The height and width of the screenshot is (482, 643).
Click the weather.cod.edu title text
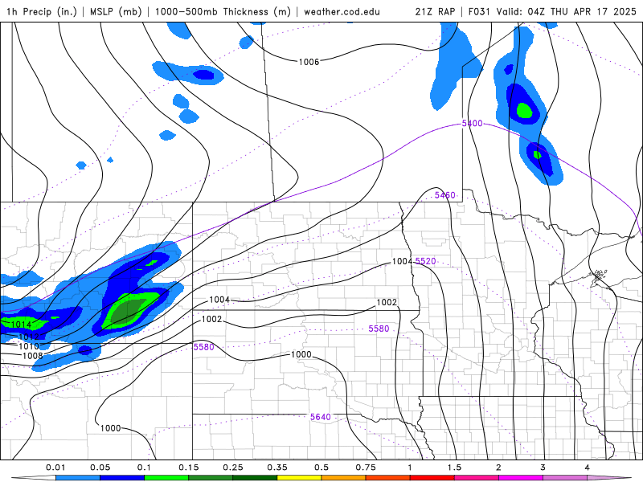[x=342, y=11]
